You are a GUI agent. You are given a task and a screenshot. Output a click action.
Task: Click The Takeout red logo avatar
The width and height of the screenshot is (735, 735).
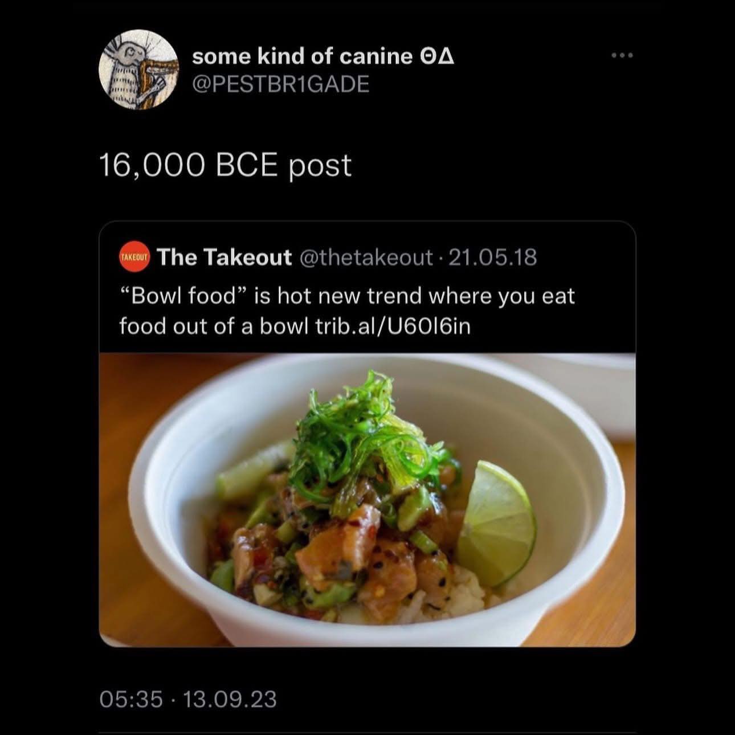click(x=134, y=258)
